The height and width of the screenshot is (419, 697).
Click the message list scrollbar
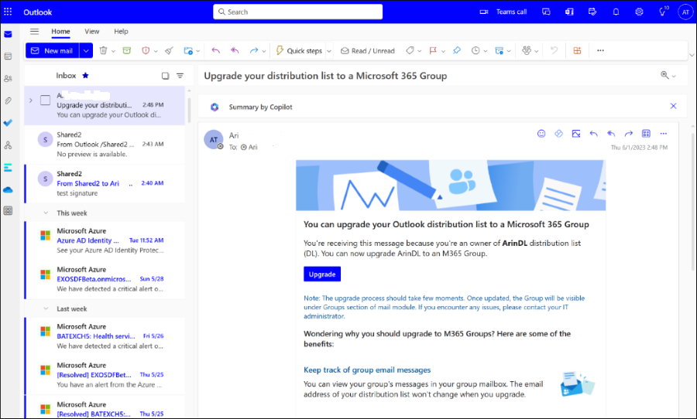pos(190,109)
